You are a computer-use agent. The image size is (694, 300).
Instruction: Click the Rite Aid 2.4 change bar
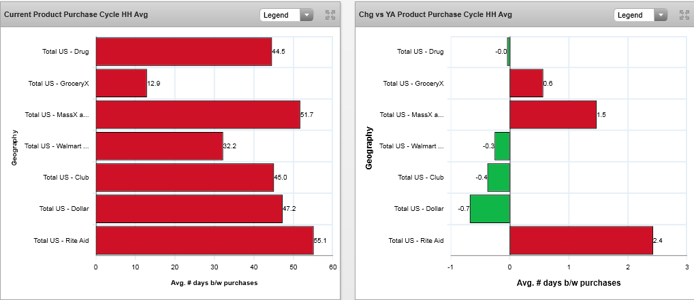tap(581, 241)
